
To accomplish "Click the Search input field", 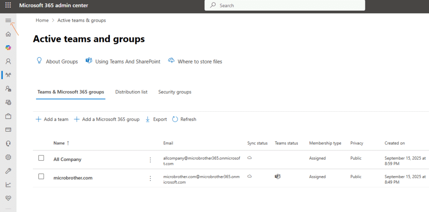I will click(x=285, y=5).
